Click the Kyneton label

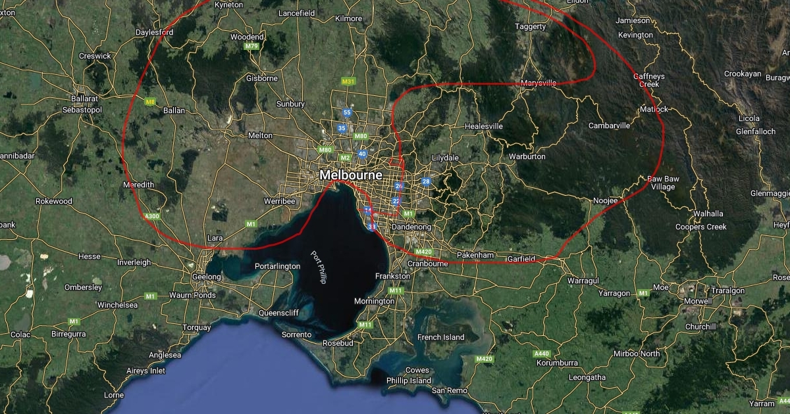pyautogui.click(x=228, y=4)
